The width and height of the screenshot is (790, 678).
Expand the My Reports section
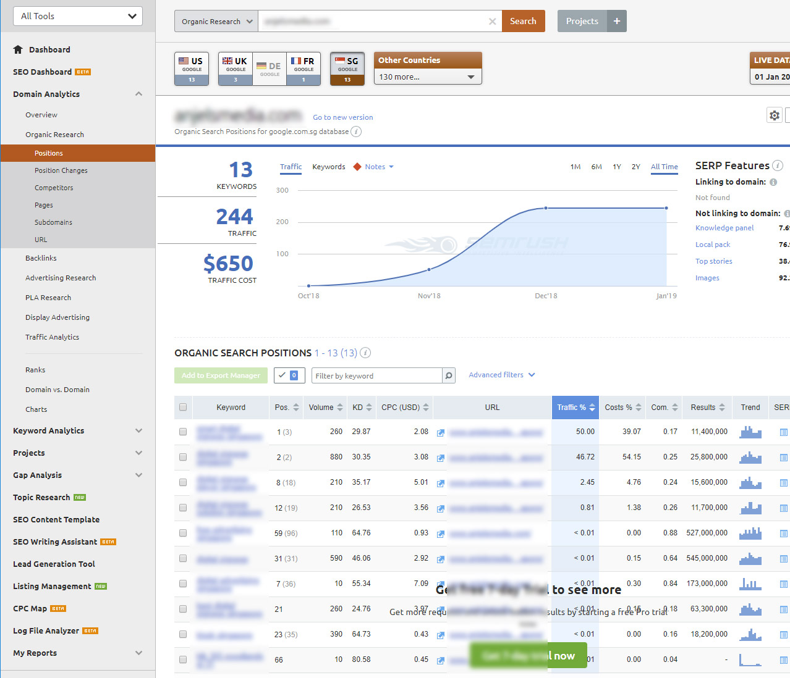[x=138, y=653]
